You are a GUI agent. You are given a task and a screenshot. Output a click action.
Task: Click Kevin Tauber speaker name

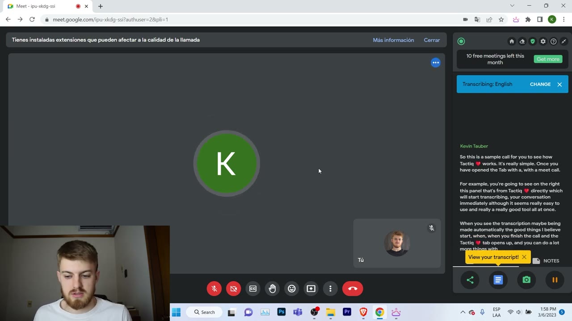[474, 146]
